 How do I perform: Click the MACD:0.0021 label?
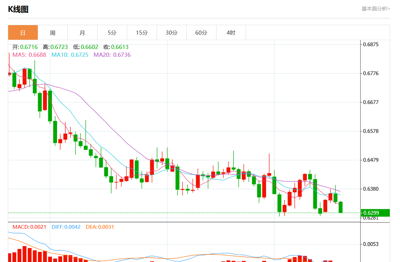click(x=29, y=227)
